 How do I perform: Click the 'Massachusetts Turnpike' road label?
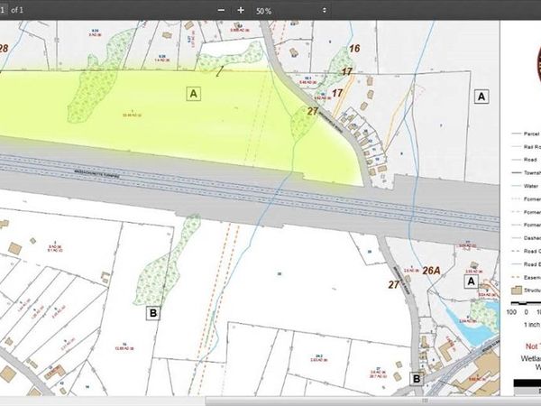pyautogui.click(x=97, y=173)
